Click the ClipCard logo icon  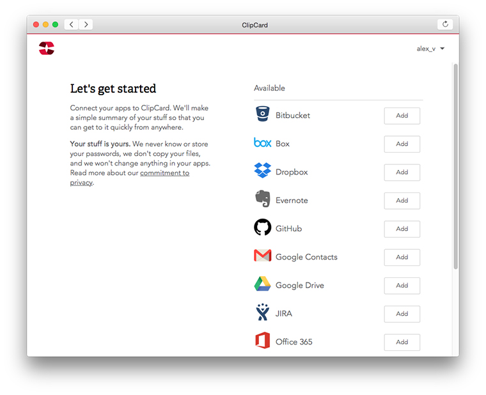[x=47, y=49]
